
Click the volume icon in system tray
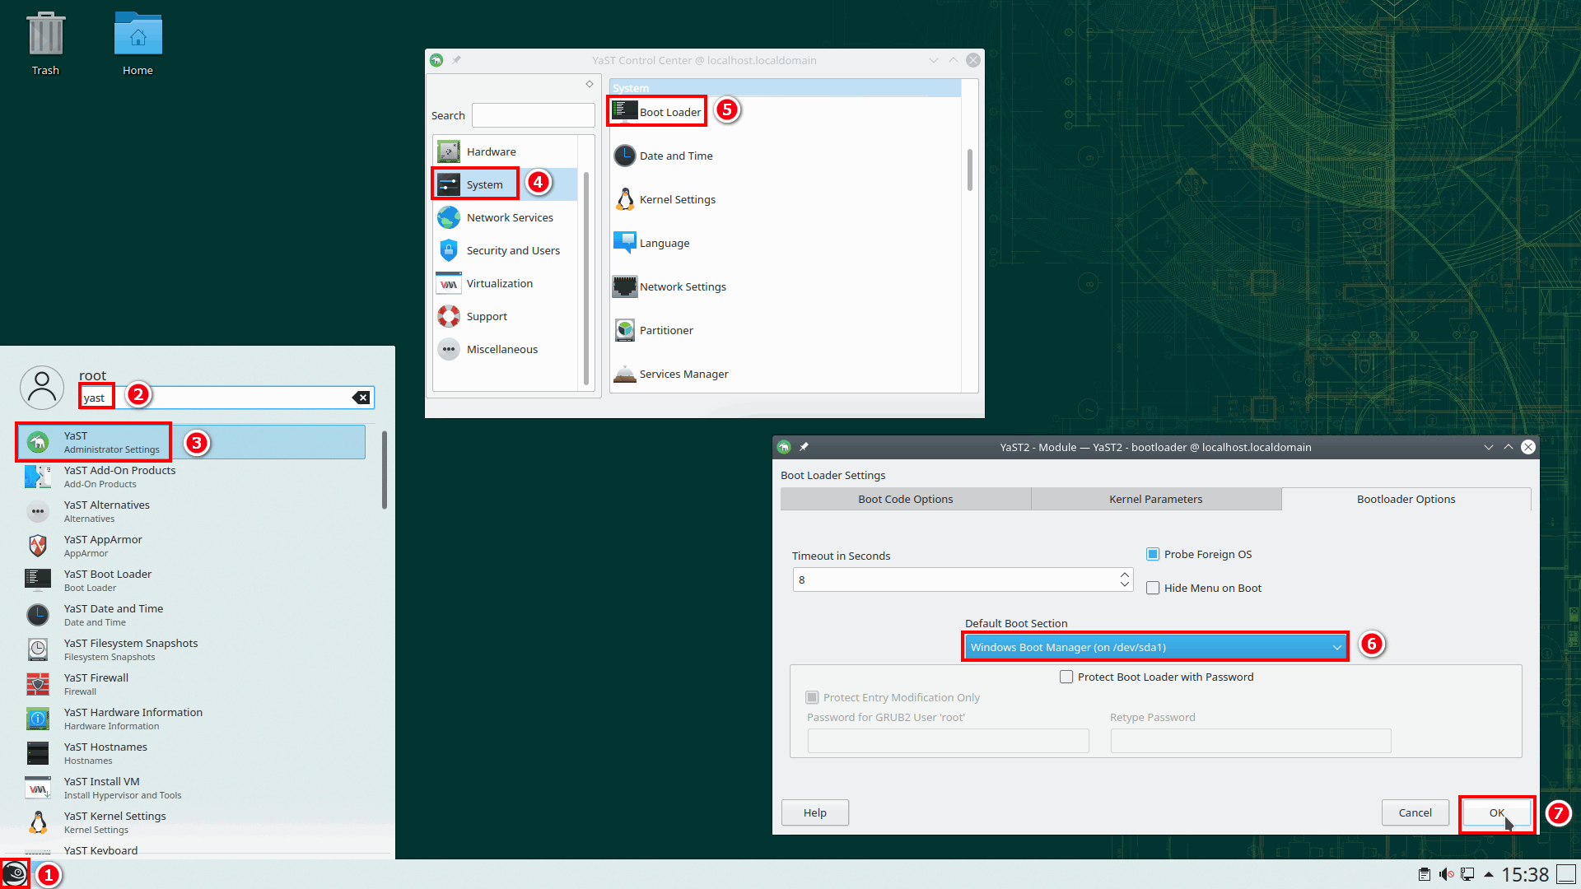pos(1446,874)
